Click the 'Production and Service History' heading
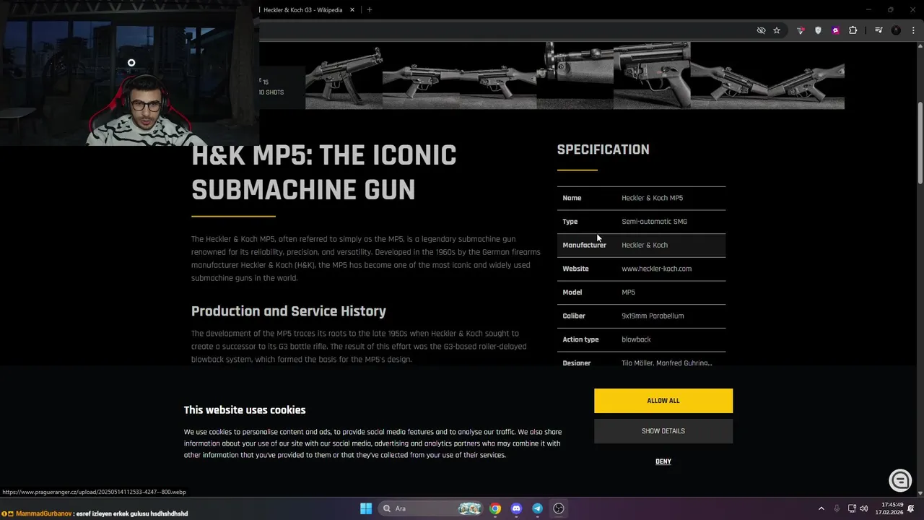924x520 pixels. (x=289, y=311)
